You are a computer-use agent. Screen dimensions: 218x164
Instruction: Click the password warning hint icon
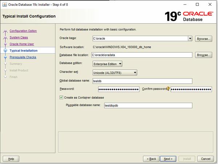click(x=168, y=89)
